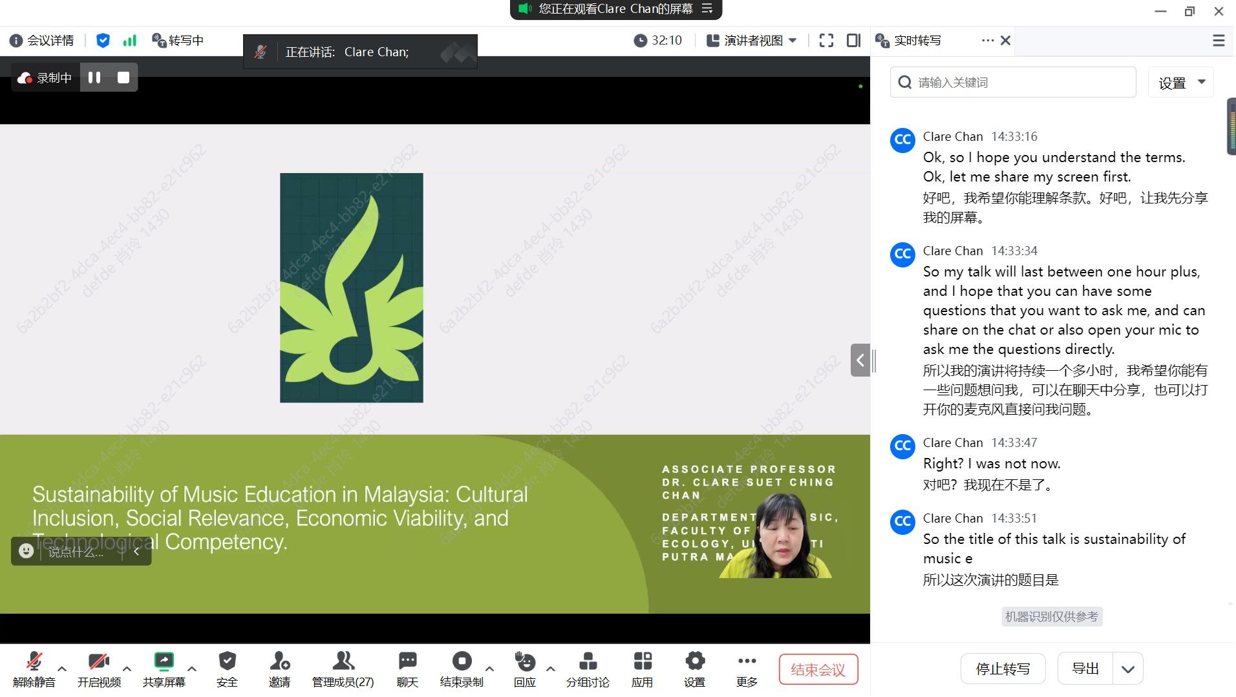Open 会议详情 meeting details
Screen dimensions: 1236x697
[x=42, y=41]
